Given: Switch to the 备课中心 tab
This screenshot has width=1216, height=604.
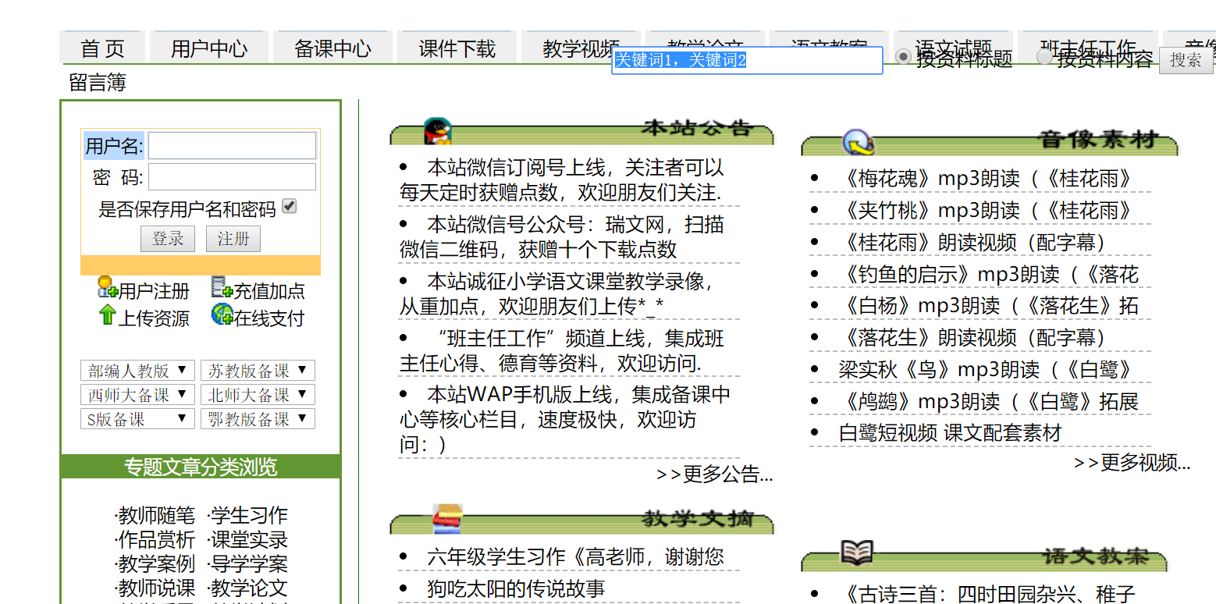Looking at the screenshot, I should pos(332,47).
